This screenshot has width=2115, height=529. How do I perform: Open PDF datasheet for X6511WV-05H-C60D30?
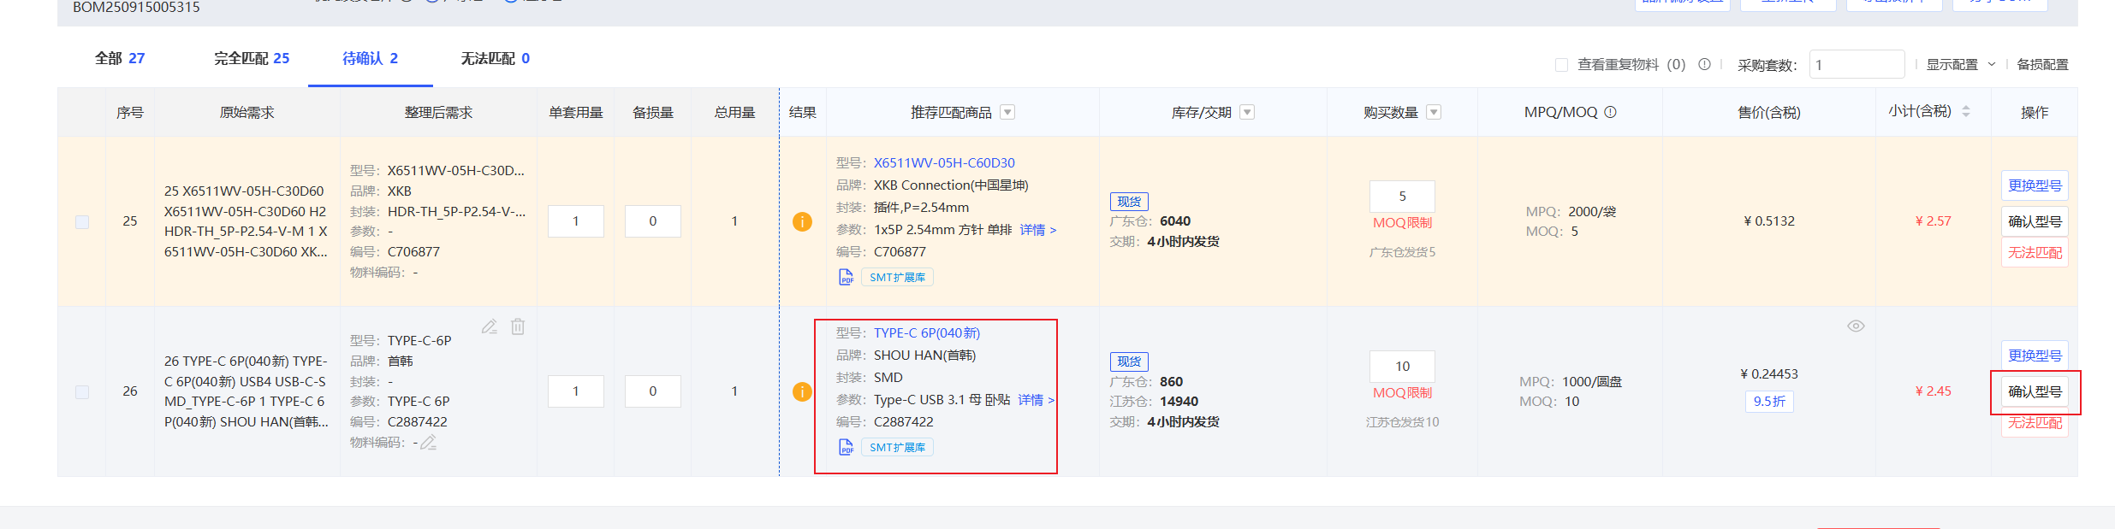[846, 277]
